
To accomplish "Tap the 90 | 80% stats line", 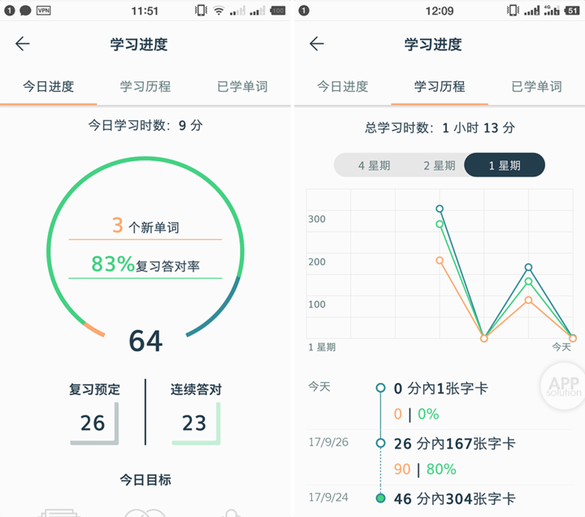I will (425, 469).
